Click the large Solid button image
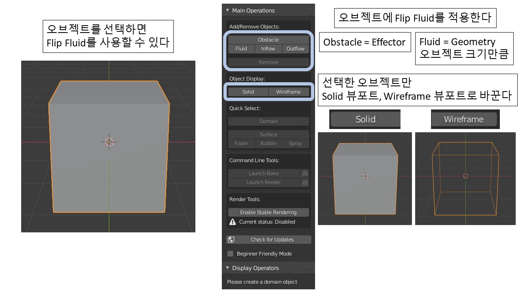The width and height of the screenshot is (521, 293). 365,119
